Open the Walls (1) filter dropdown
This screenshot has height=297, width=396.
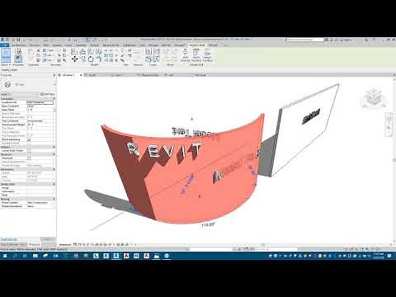[x=19, y=94]
